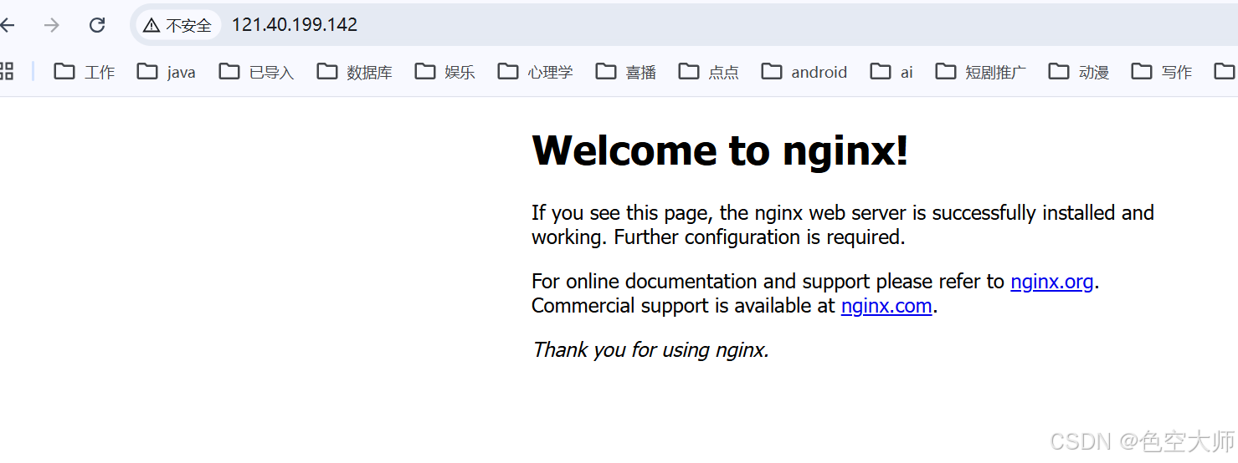Image resolution: width=1238 pixels, height=463 pixels.
Task: Follow the nginx.org link
Action: 1052,282
